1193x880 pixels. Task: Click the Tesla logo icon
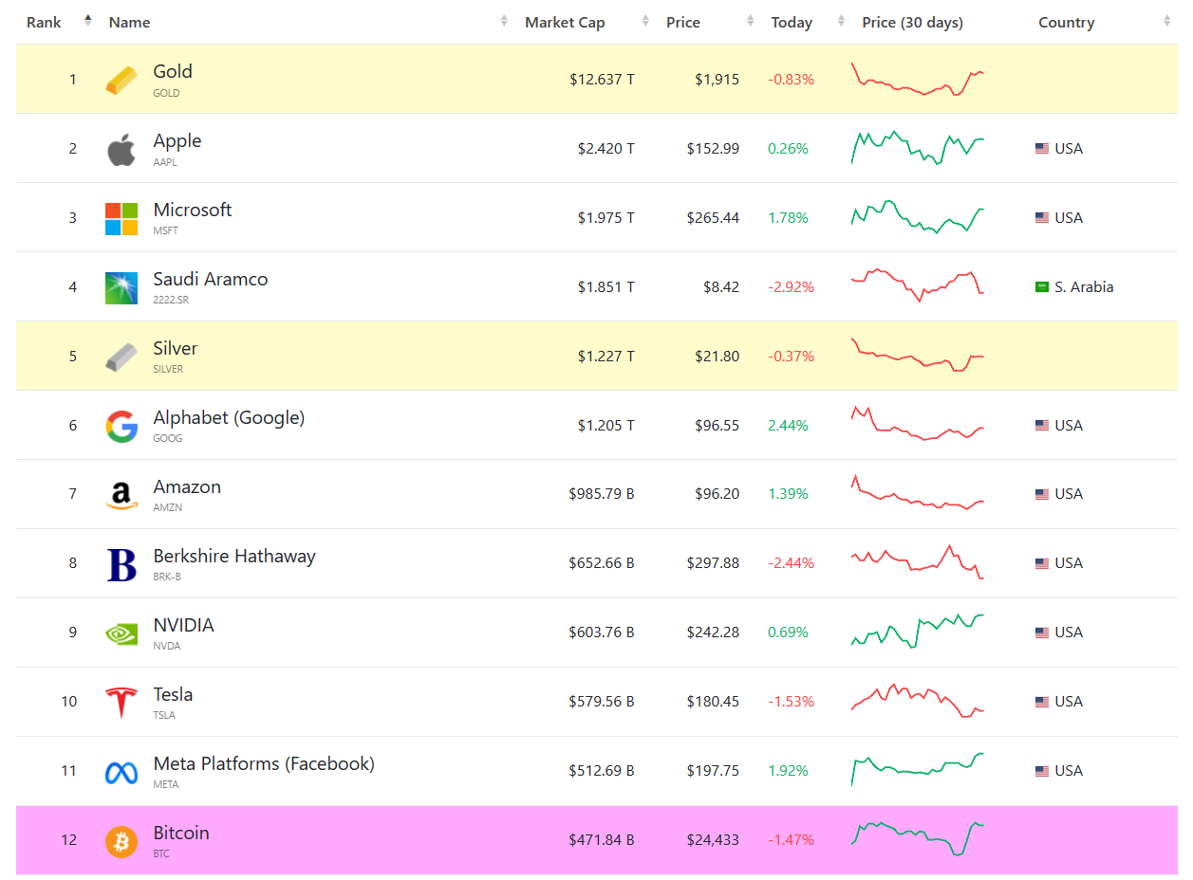coord(121,702)
